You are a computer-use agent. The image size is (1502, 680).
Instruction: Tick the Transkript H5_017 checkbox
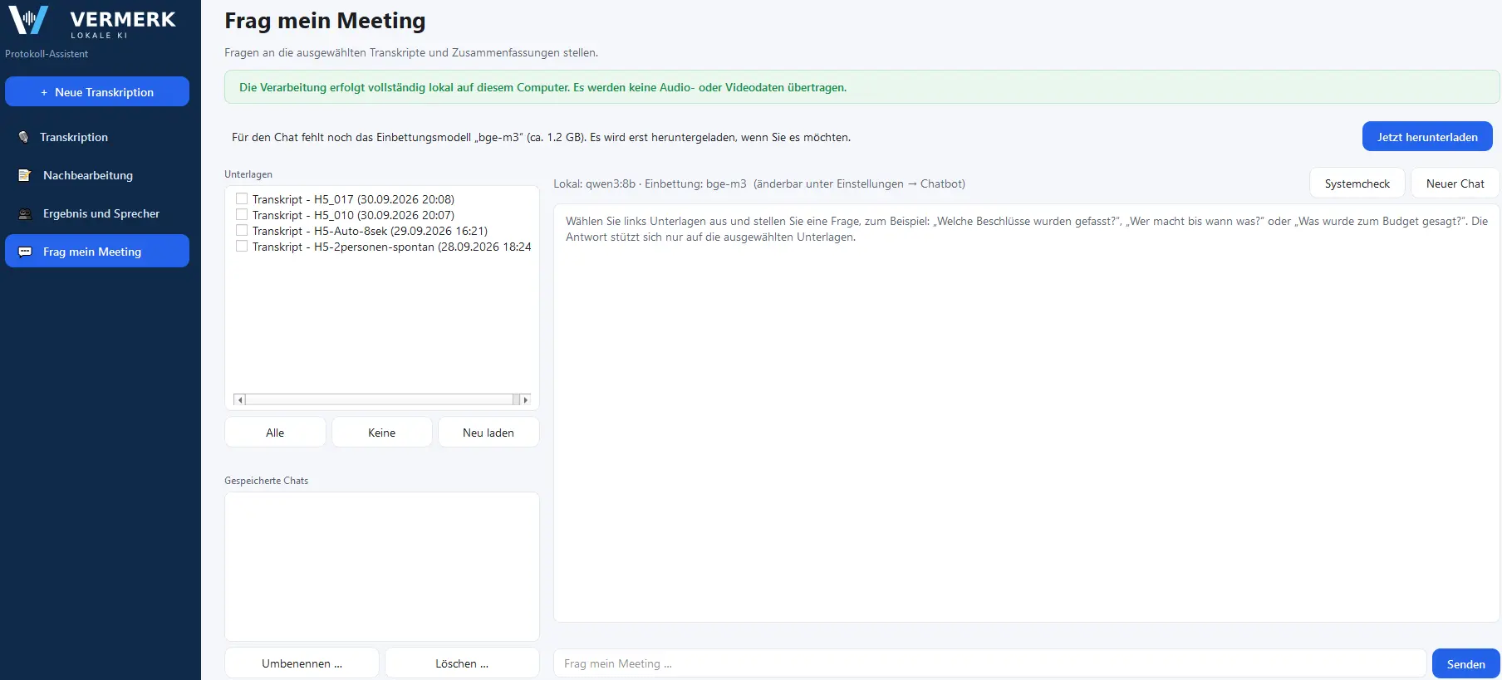point(242,198)
